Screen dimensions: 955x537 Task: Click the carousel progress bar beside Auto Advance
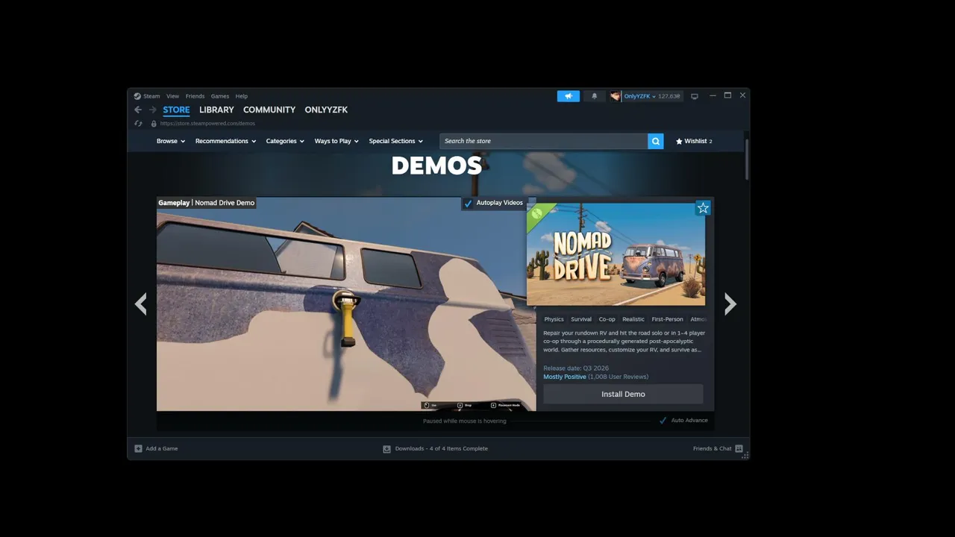(580, 421)
